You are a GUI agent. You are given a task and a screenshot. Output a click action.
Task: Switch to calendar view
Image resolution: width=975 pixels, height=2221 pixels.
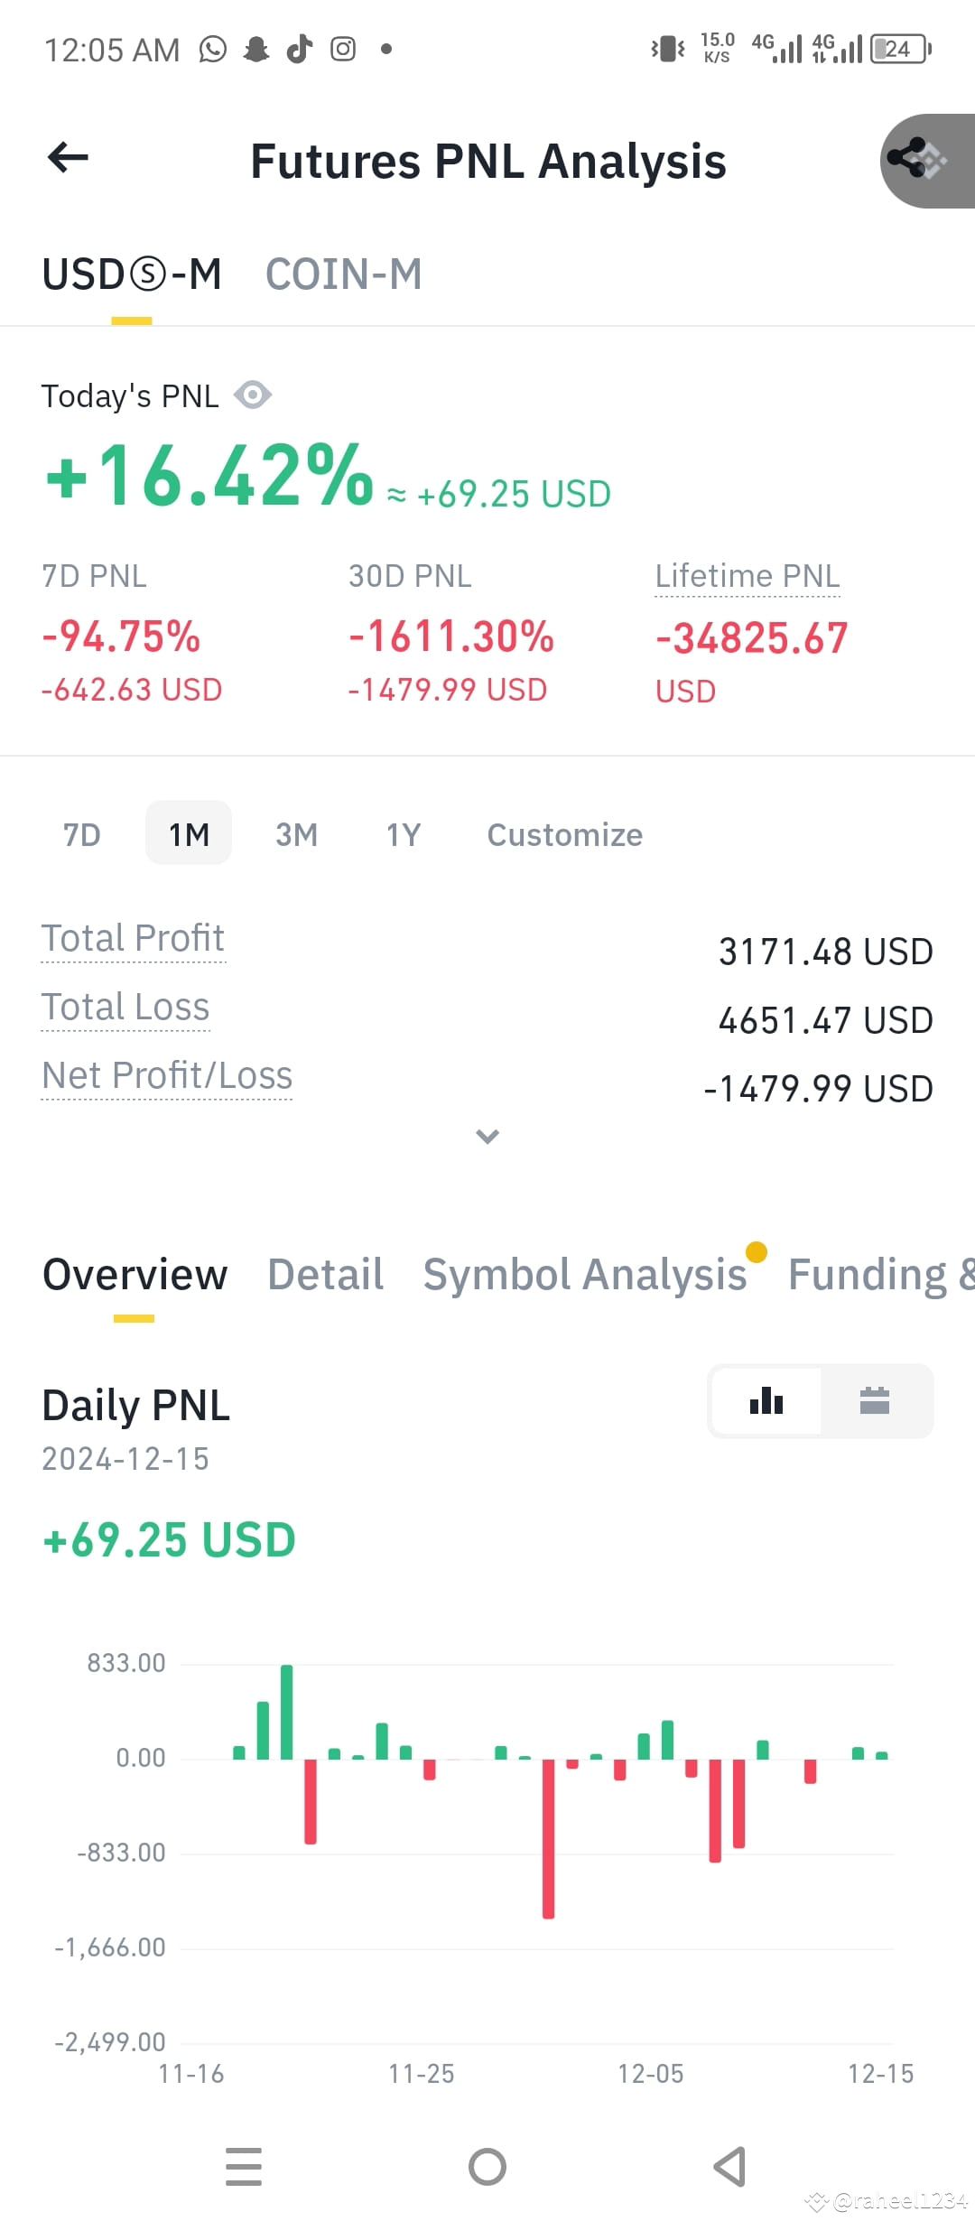[x=875, y=1401]
